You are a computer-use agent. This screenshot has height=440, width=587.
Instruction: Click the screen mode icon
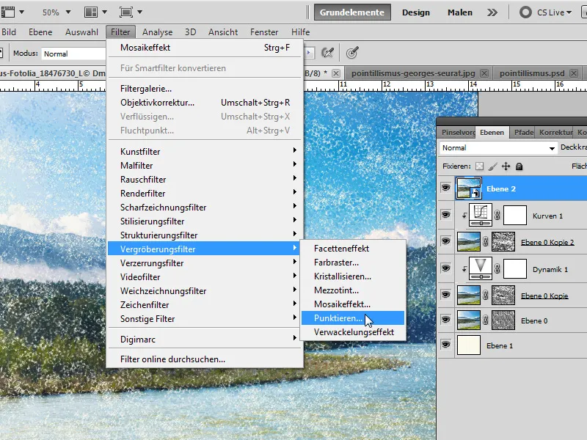126,12
